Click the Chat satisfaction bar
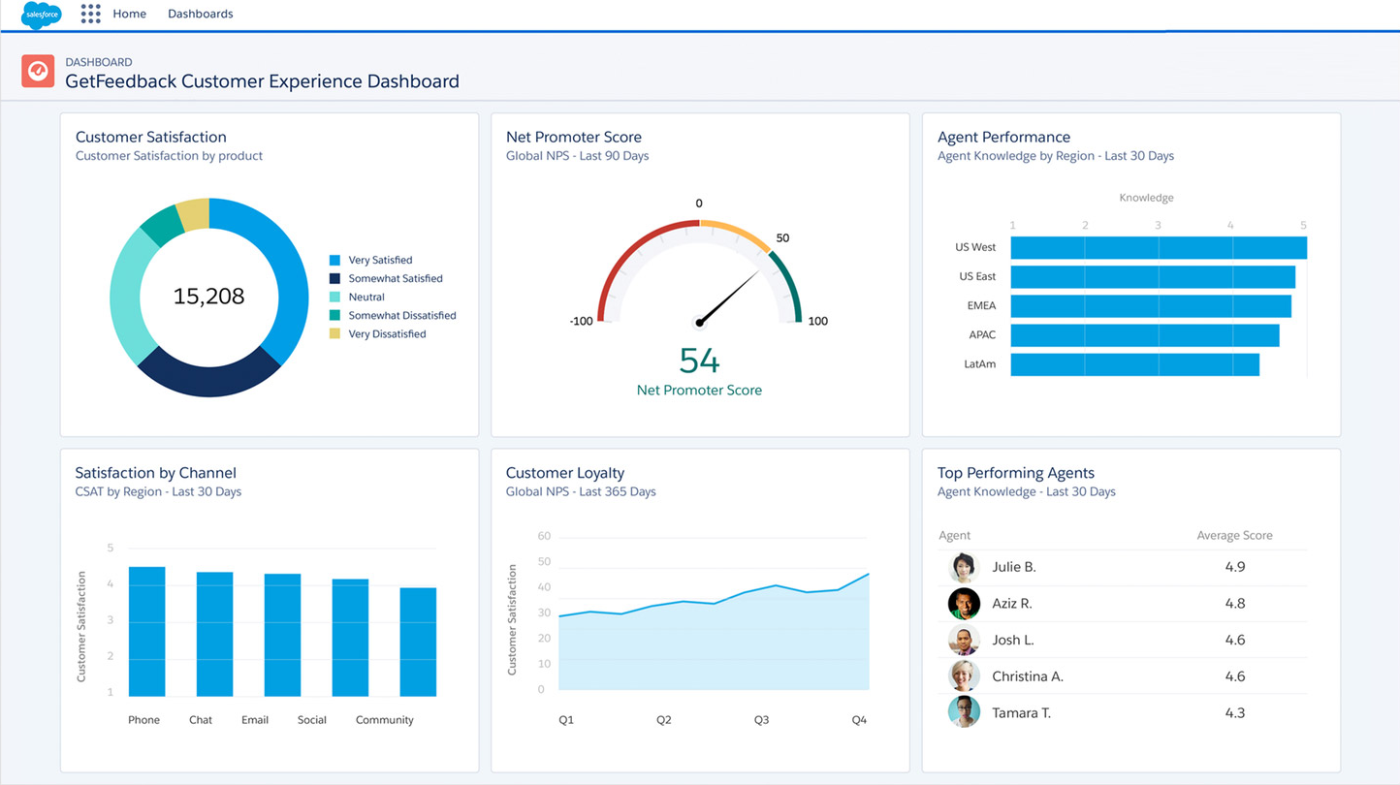The image size is (1400, 785). point(215,634)
